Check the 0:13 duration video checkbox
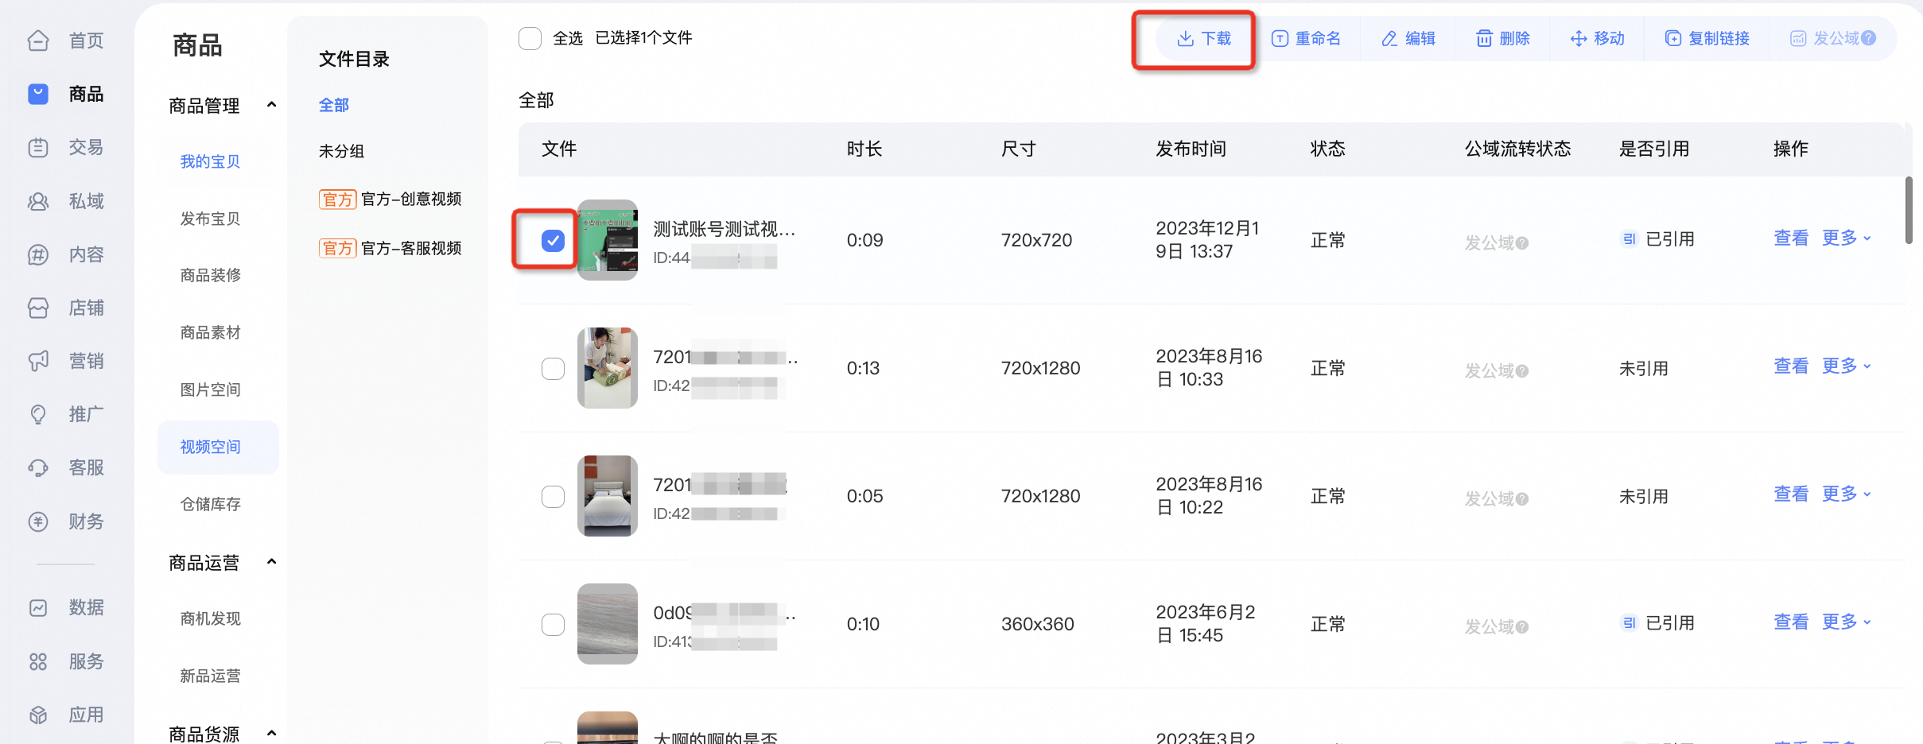 [553, 369]
